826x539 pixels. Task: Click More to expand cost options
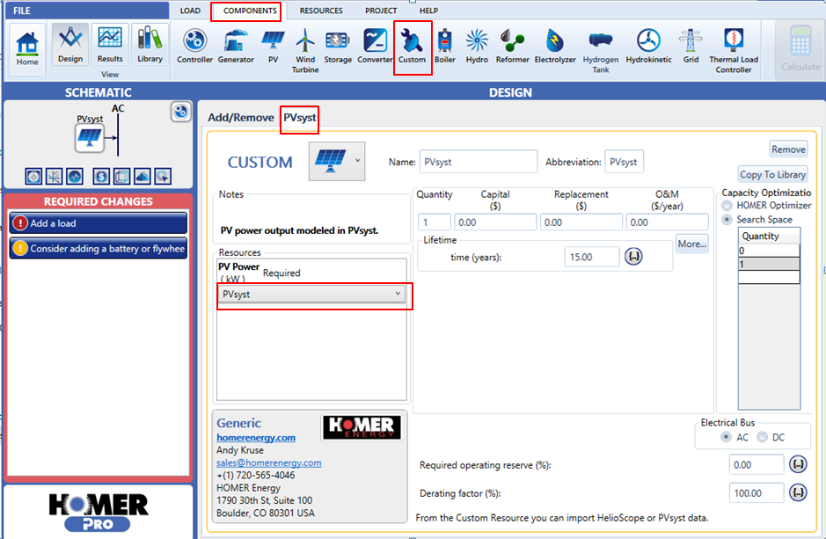(691, 244)
